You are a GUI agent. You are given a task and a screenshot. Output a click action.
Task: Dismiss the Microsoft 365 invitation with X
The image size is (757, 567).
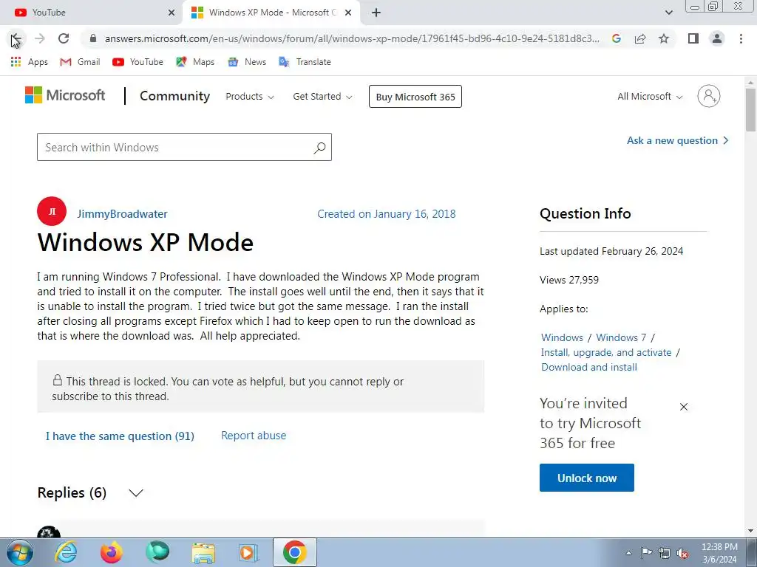[684, 407]
